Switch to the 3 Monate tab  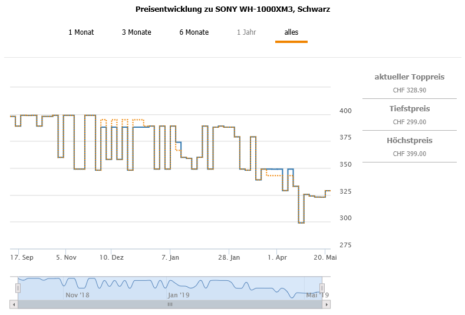(x=136, y=32)
